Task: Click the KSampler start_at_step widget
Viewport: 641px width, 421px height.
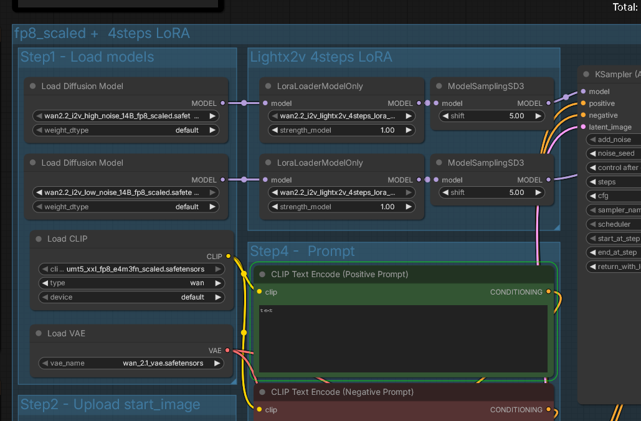Action: pos(614,239)
